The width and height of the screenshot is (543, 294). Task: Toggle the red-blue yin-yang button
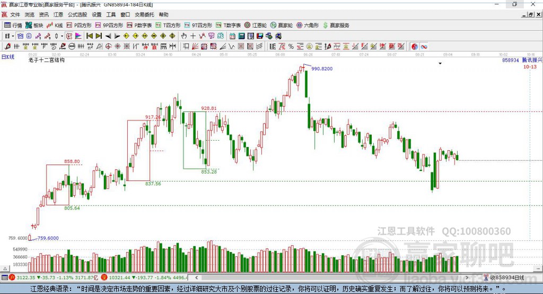point(415,47)
